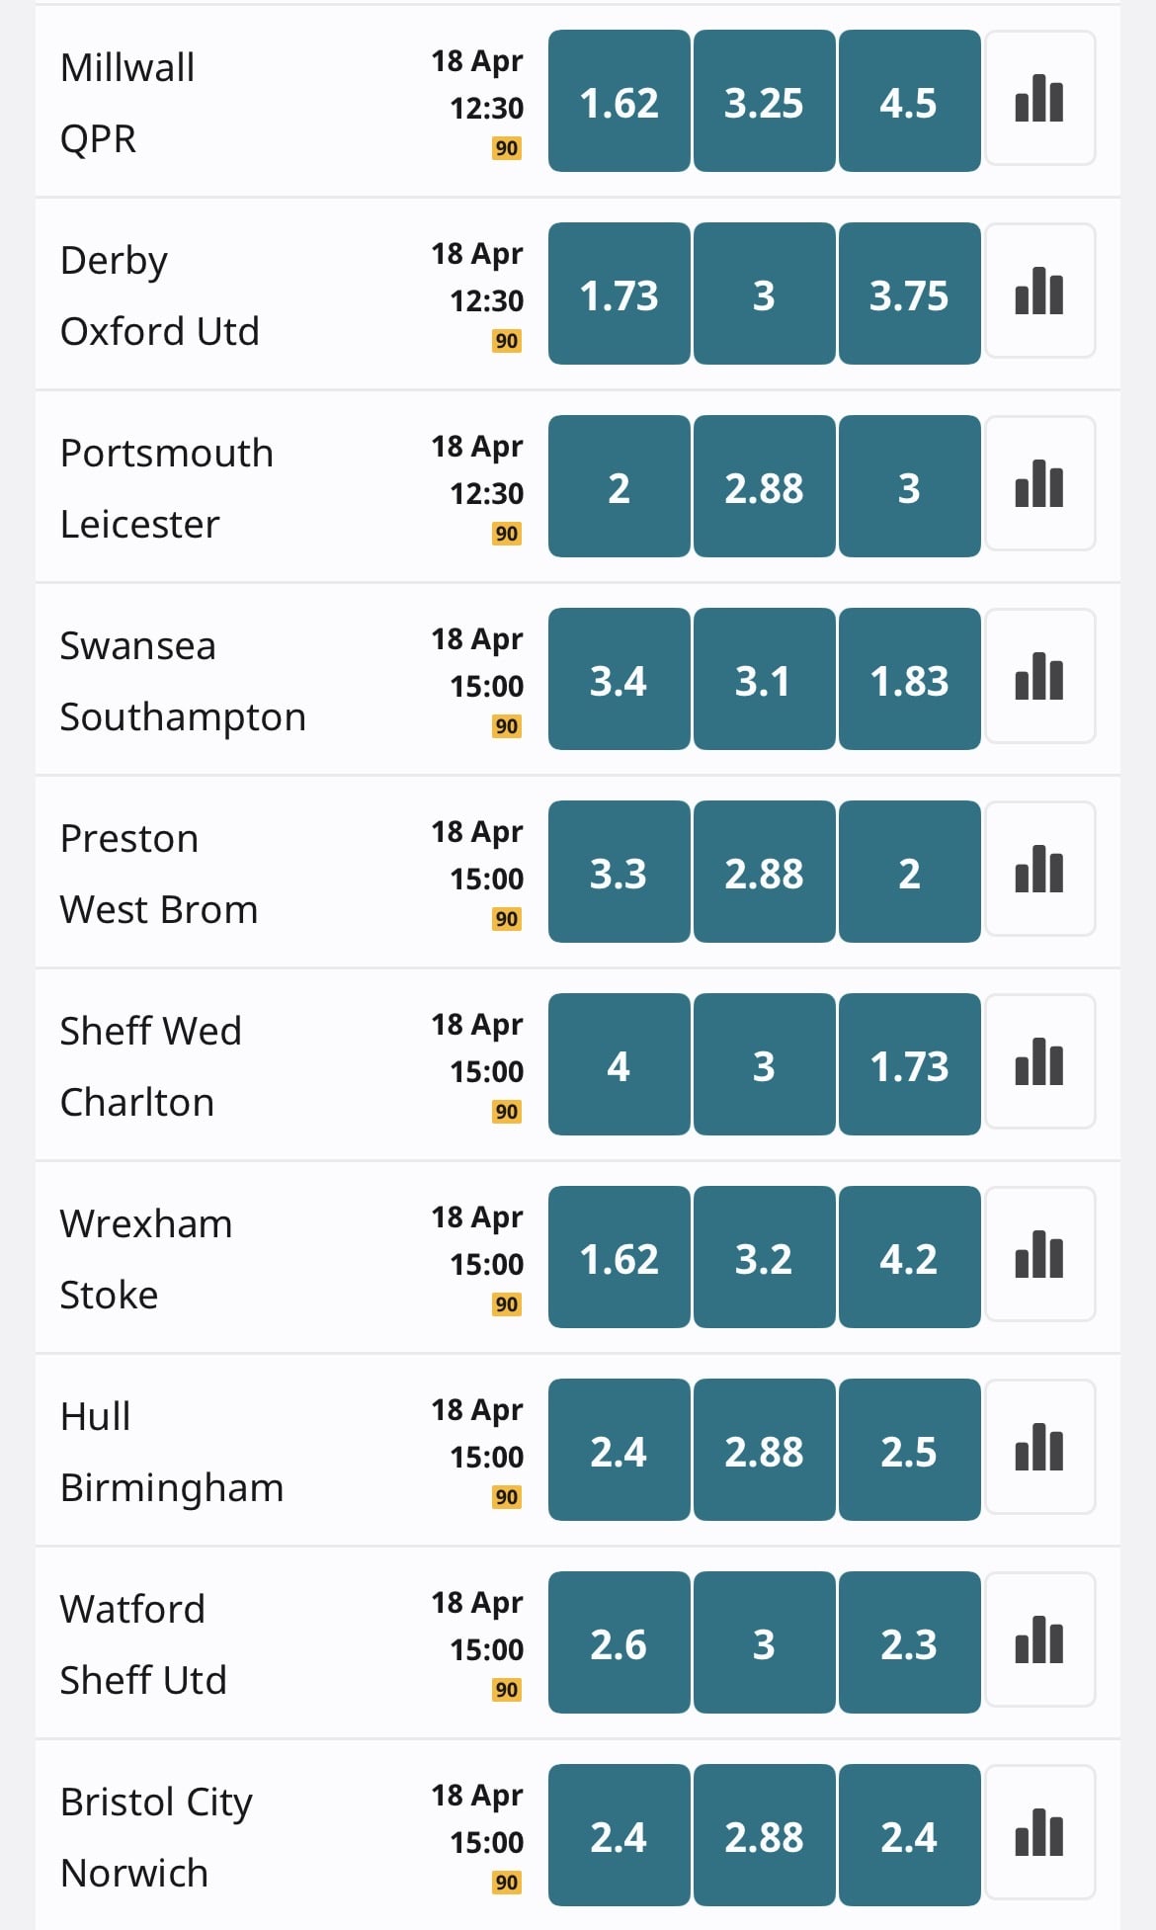1156x1930 pixels.
Task: Select Millwall home win odds 1.62
Action: 619,101
